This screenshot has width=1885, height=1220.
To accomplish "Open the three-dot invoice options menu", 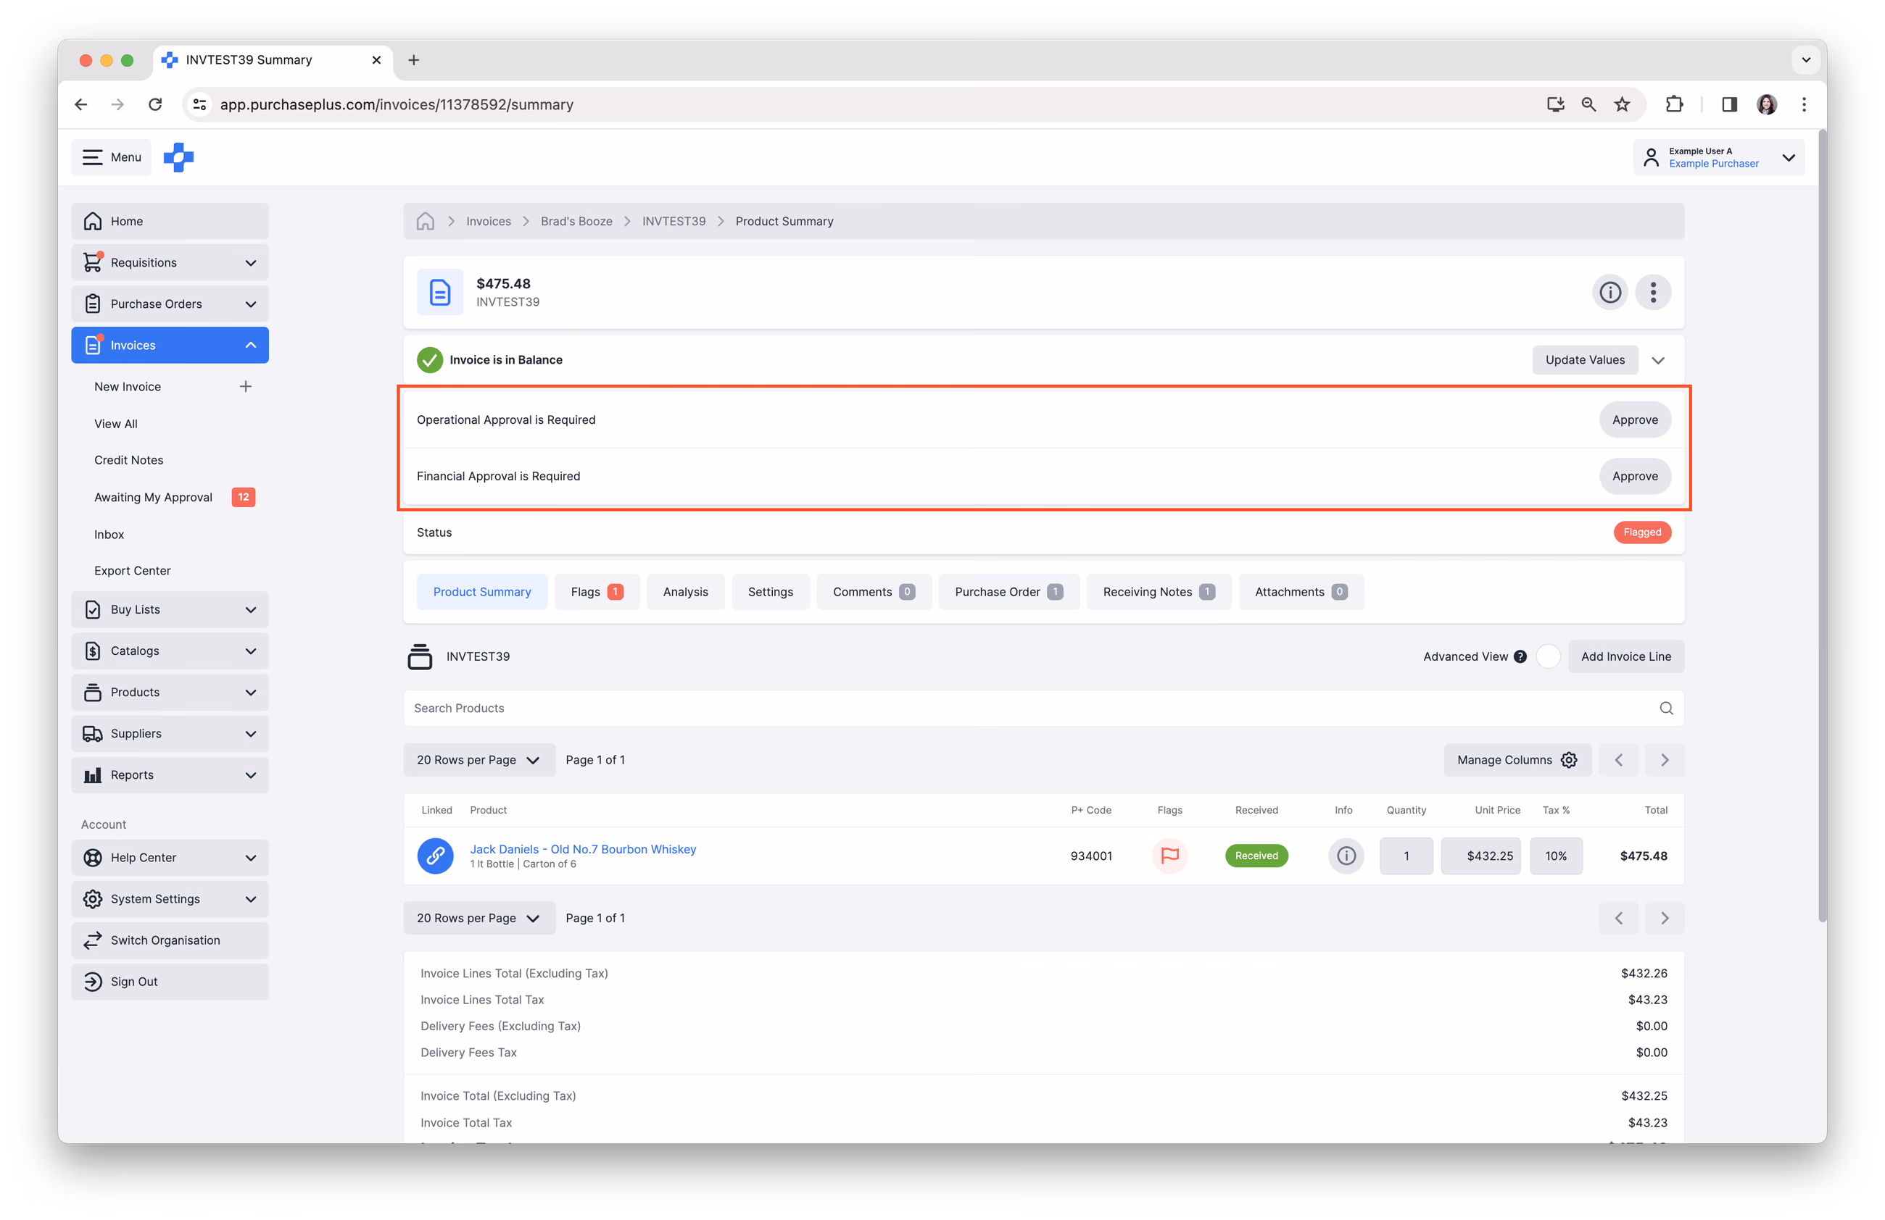I will pos(1653,293).
